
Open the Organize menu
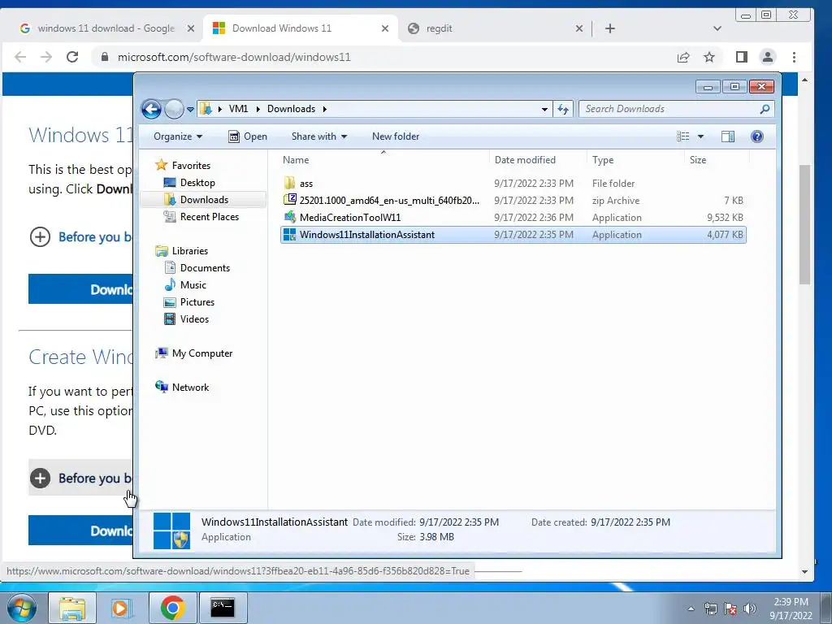tap(178, 136)
